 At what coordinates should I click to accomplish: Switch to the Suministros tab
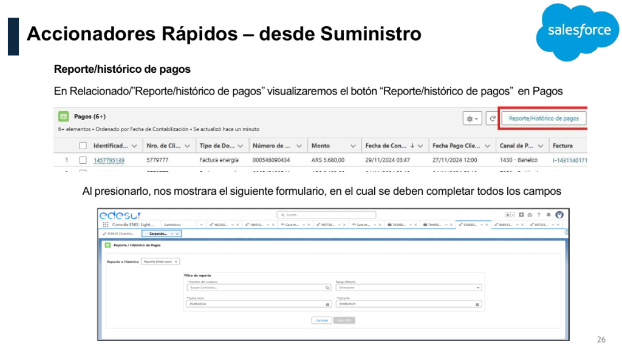(x=172, y=224)
